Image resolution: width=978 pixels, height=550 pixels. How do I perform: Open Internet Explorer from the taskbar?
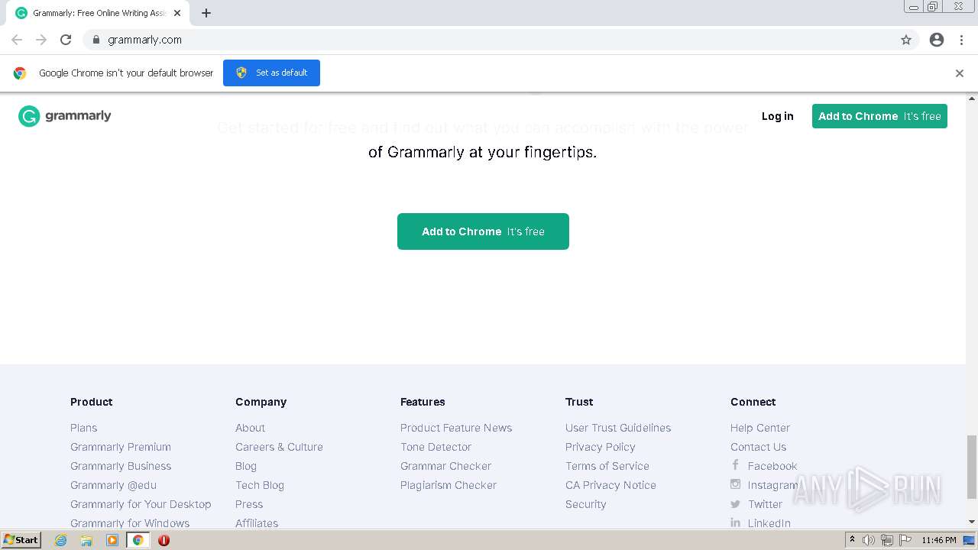(61, 540)
